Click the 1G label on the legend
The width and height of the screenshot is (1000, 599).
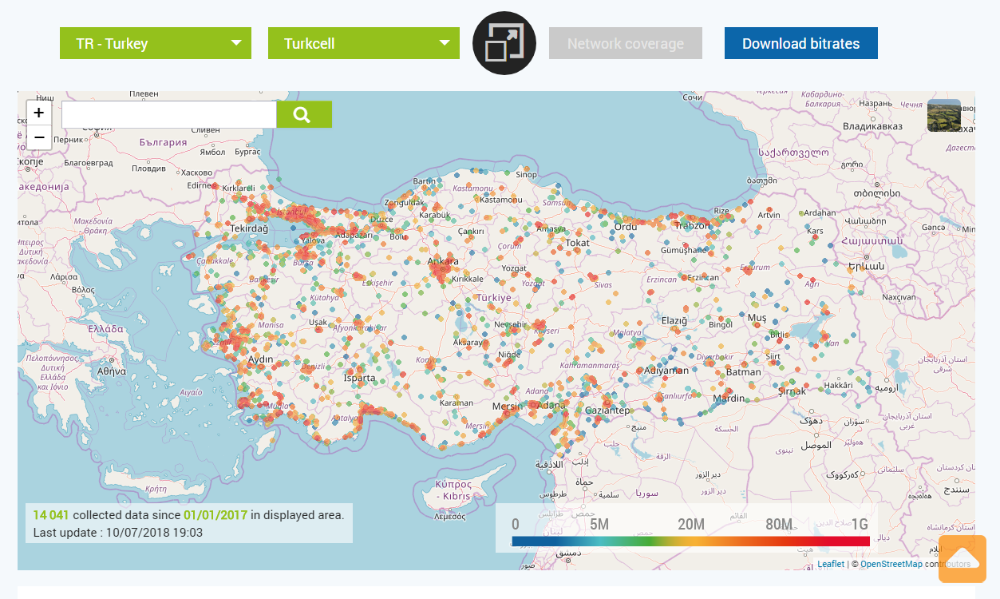click(860, 525)
